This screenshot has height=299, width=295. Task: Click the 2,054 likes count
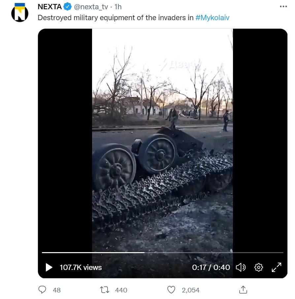[190, 290]
